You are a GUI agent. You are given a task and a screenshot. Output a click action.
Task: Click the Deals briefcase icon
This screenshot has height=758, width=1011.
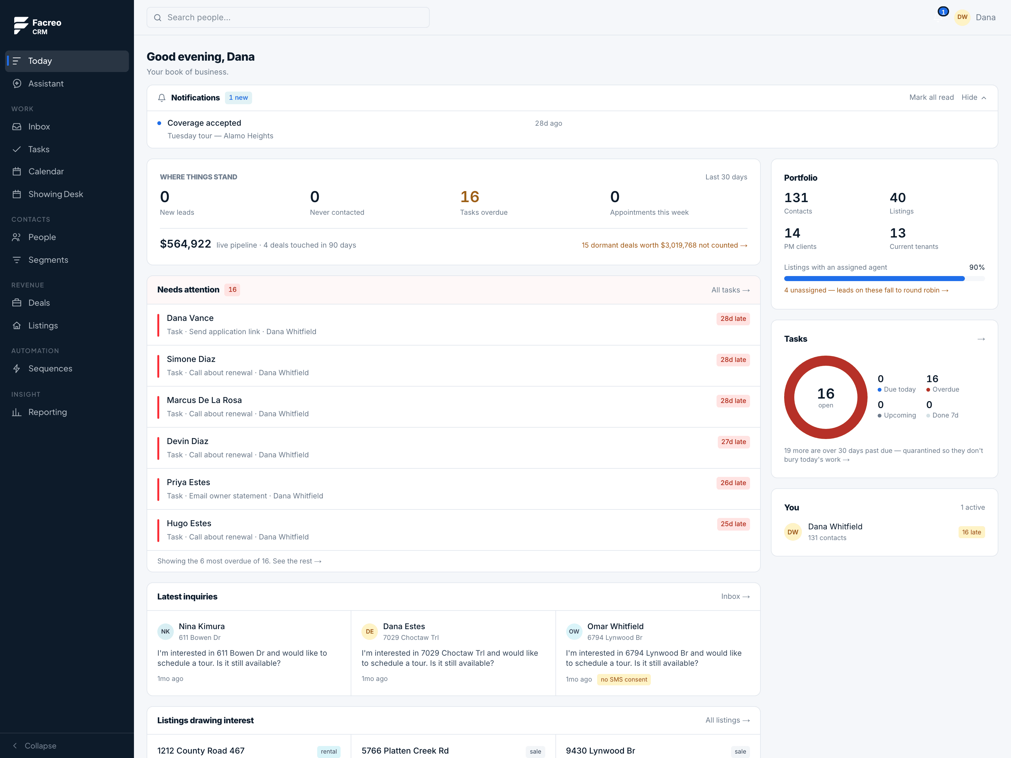[17, 303]
